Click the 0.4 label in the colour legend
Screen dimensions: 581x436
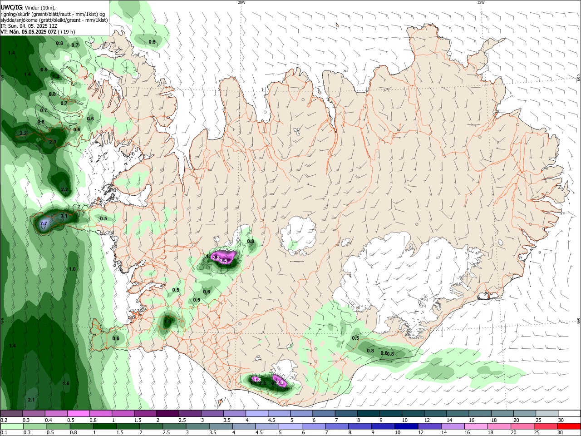tap(48, 421)
